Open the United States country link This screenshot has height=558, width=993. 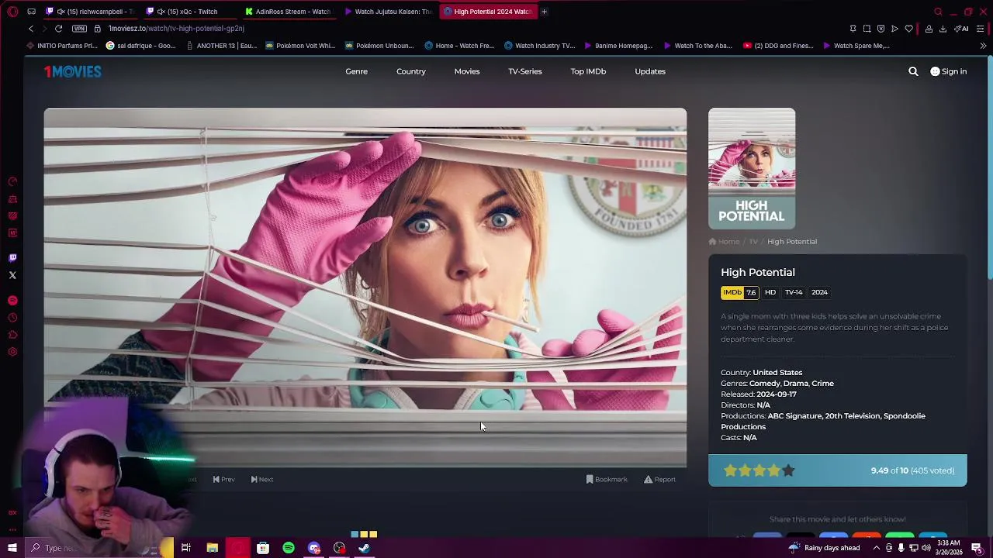click(777, 373)
